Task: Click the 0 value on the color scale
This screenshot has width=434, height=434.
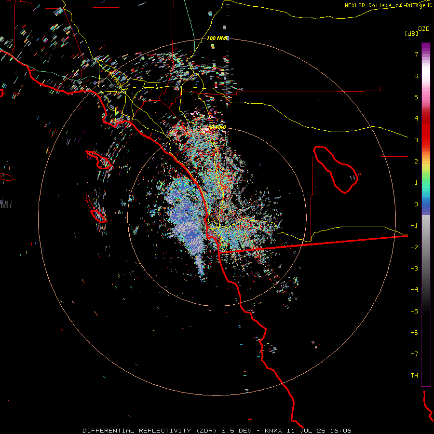Action: click(416, 204)
